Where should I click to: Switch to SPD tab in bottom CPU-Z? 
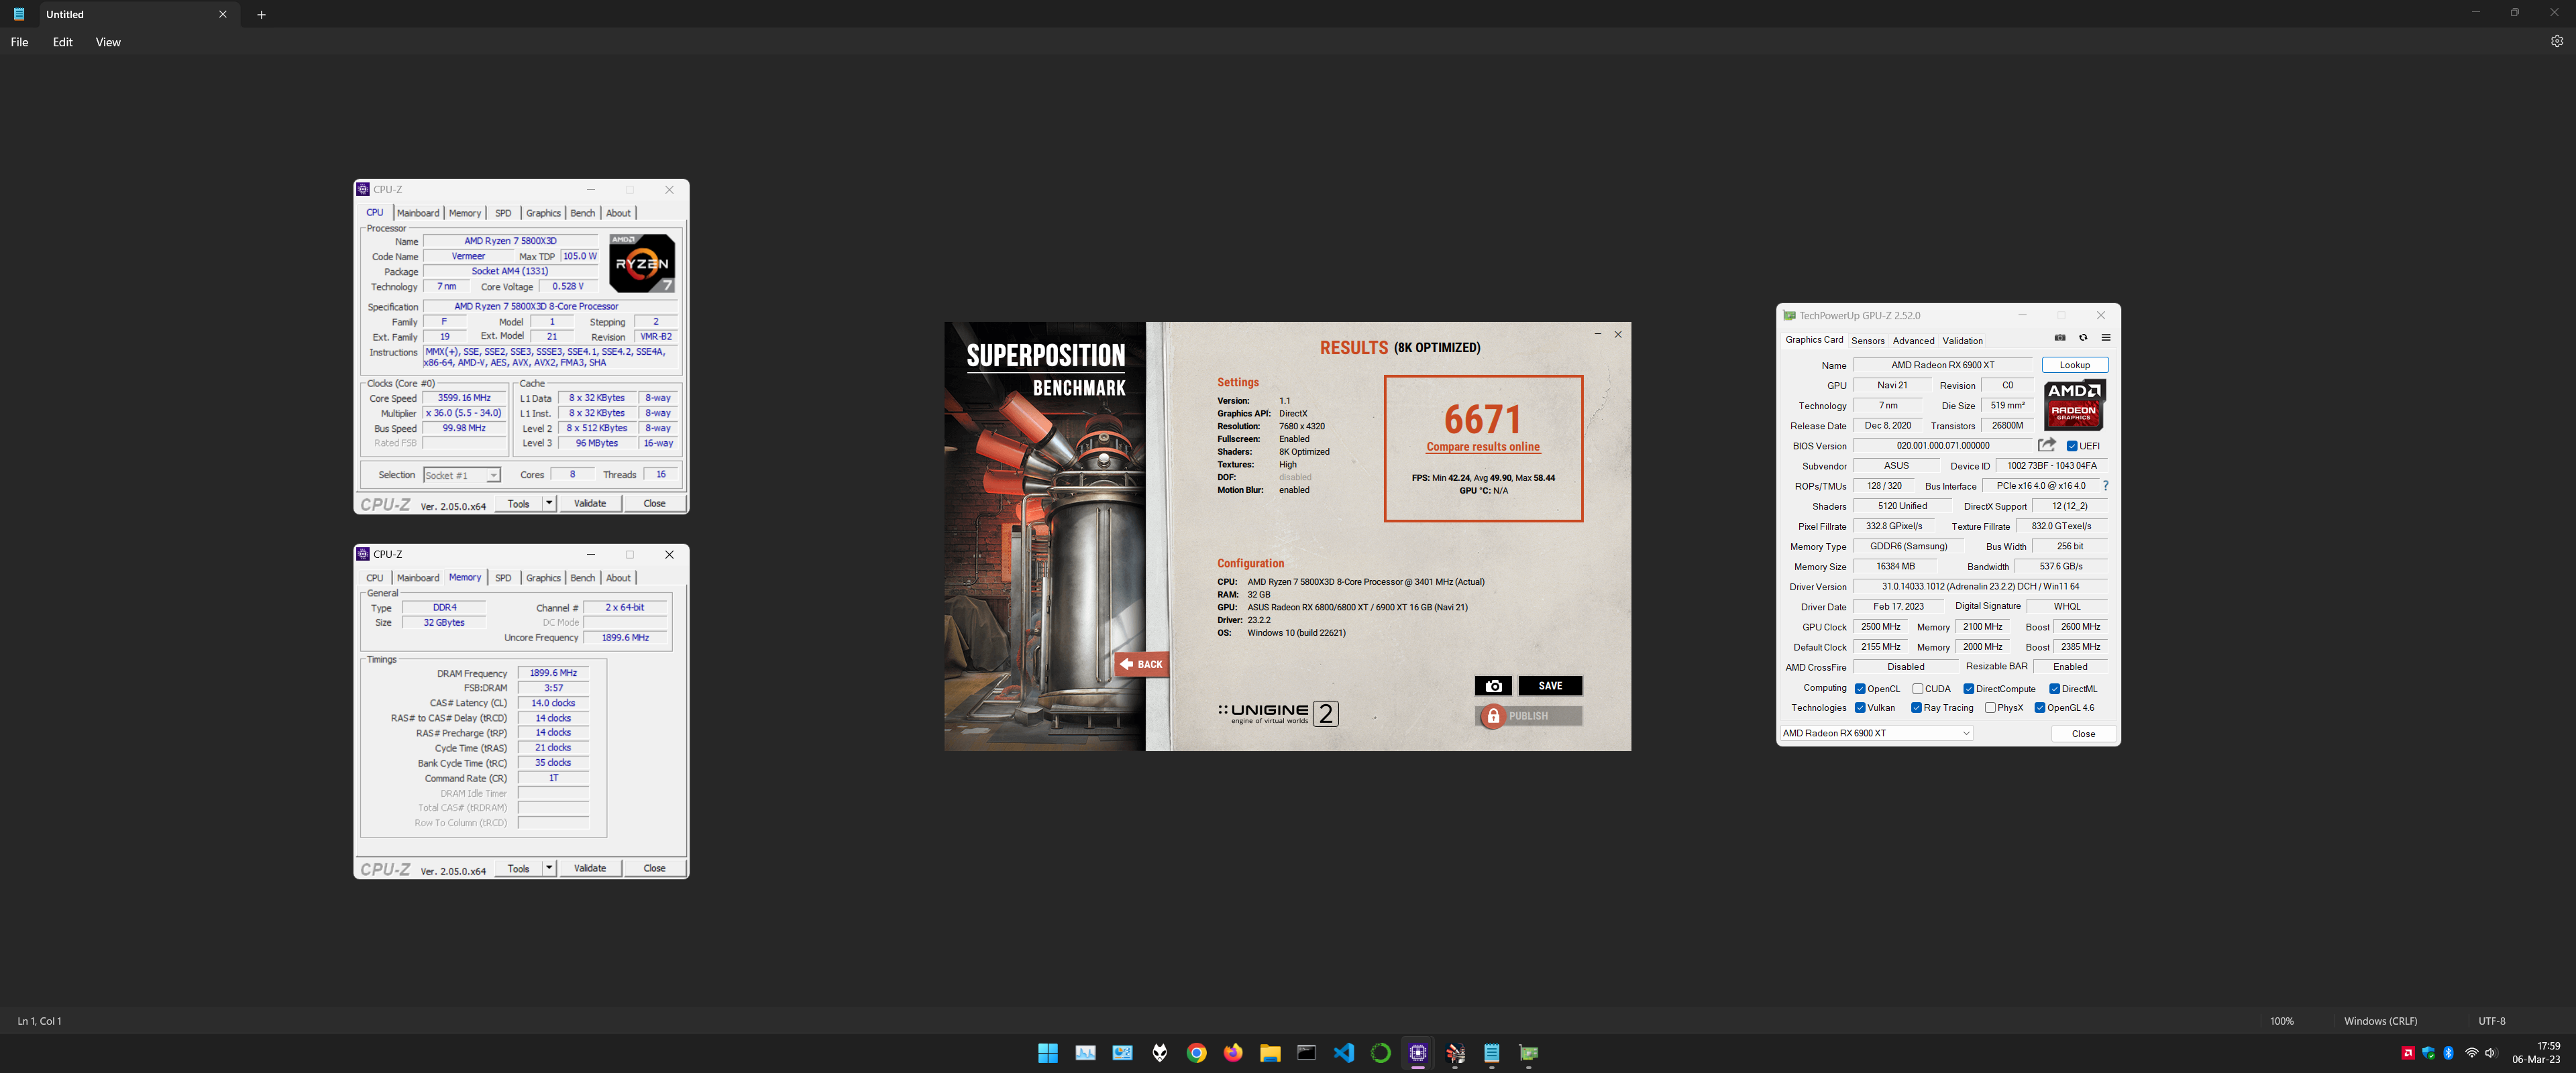tap(503, 578)
